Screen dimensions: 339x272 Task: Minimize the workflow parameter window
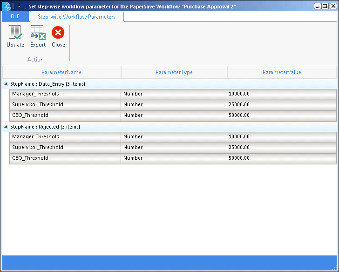318,6
